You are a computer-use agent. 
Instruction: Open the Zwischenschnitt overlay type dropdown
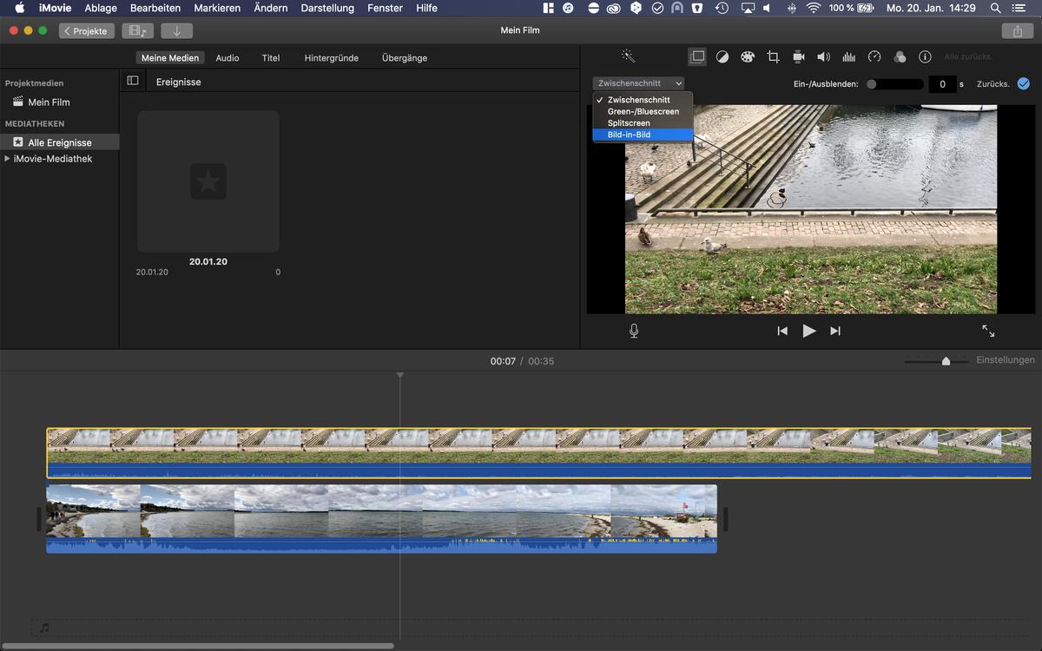639,83
